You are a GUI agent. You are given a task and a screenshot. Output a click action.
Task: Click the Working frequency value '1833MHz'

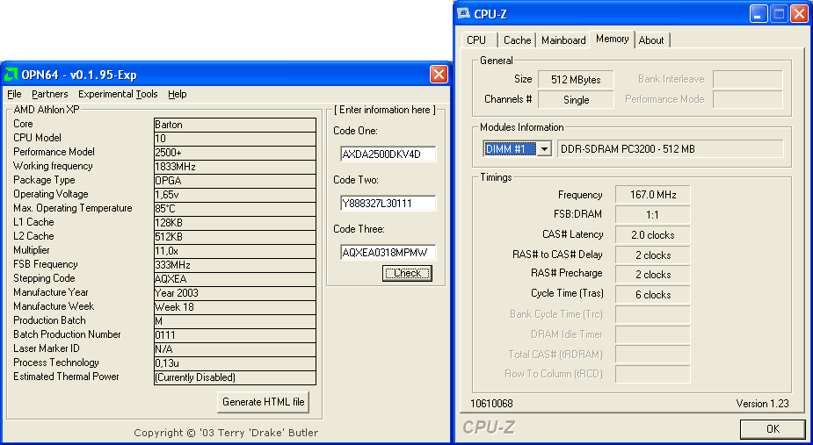coord(235,167)
